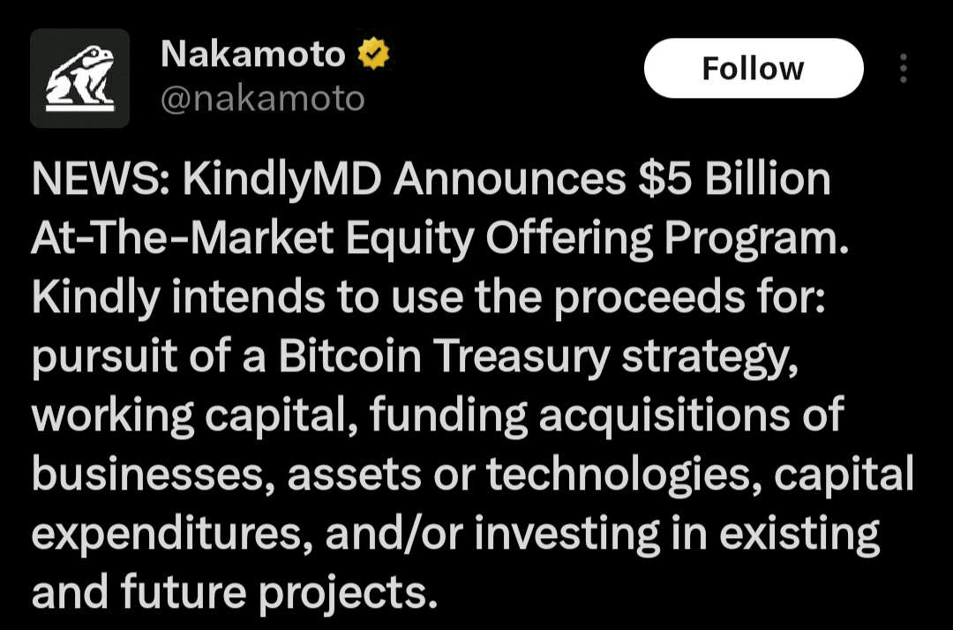Open the Nakamoto frog profile picture
The width and height of the screenshot is (953, 630).
[79, 78]
